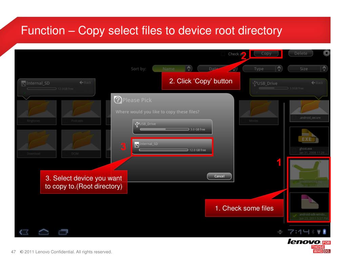Tap the ghost.exe EXE file icon
The image size is (347, 260).
point(309,136)
